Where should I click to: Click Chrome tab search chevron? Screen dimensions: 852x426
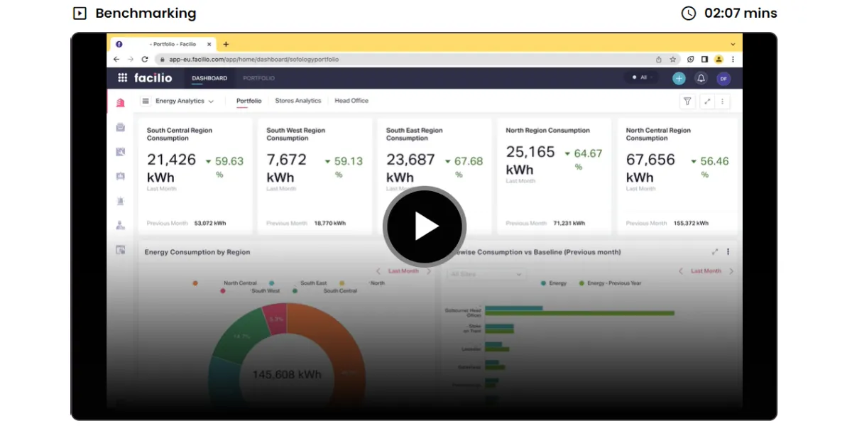click(733, 44)
